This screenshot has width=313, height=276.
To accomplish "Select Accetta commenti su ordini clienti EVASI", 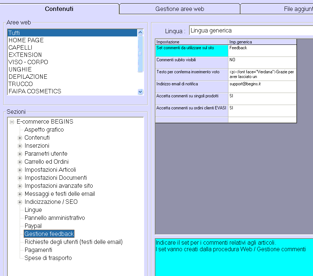I will point(192,111).
